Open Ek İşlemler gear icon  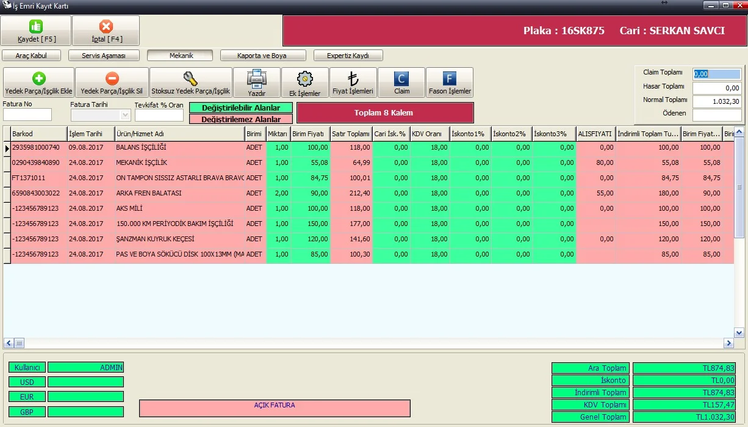304,79
